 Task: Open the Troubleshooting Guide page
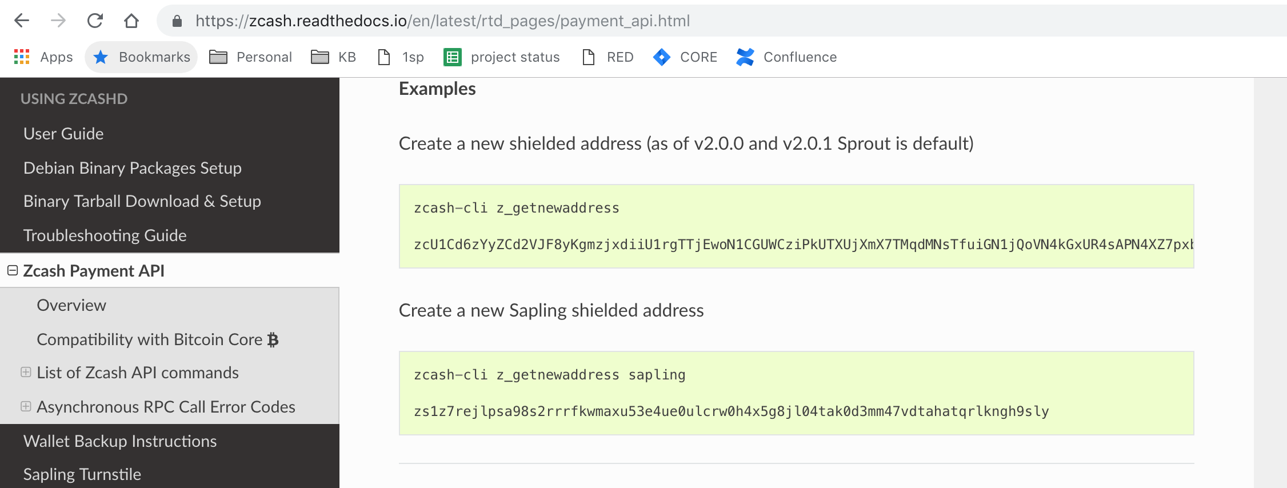pos(105,235)
